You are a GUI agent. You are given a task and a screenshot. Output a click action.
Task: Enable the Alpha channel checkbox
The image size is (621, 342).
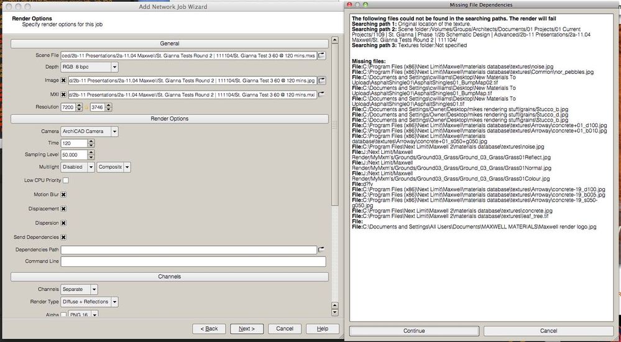[x=63, y=315]
